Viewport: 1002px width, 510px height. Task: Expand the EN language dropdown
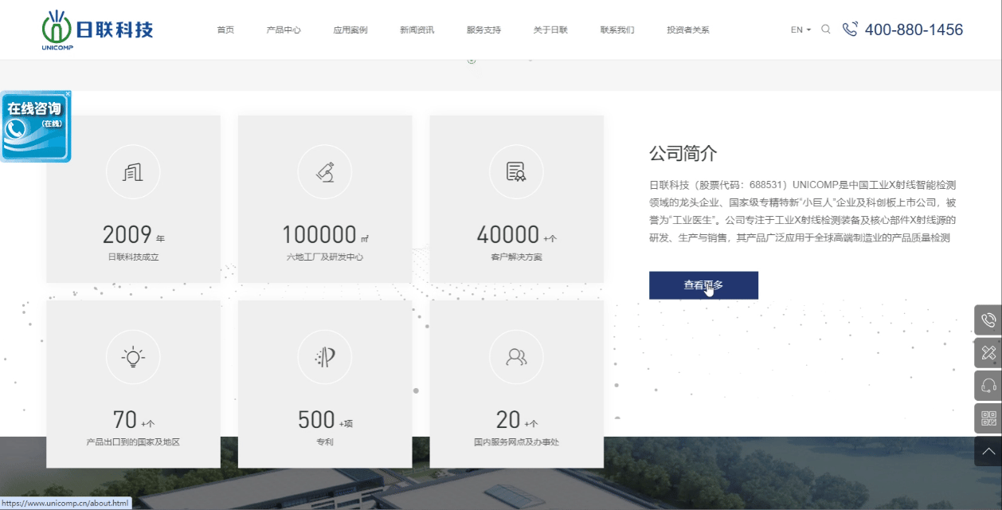tap(800, 30)
